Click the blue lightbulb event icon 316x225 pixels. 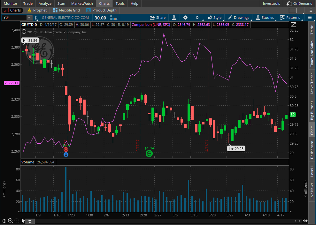tap(66, 154)
